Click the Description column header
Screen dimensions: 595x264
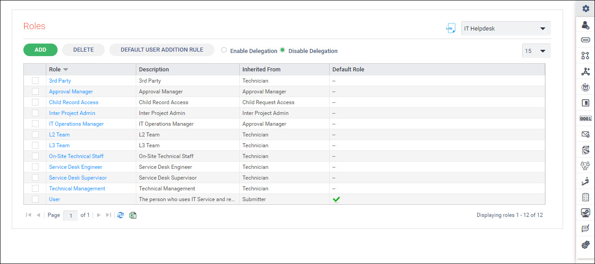pos(154,70)
